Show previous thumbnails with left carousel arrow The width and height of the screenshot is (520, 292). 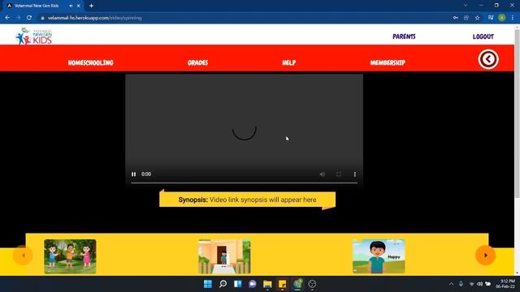pyautogui.click(x=23, y=255)
